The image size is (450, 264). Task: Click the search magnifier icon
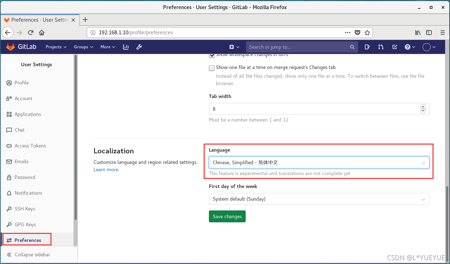(352, 47)
